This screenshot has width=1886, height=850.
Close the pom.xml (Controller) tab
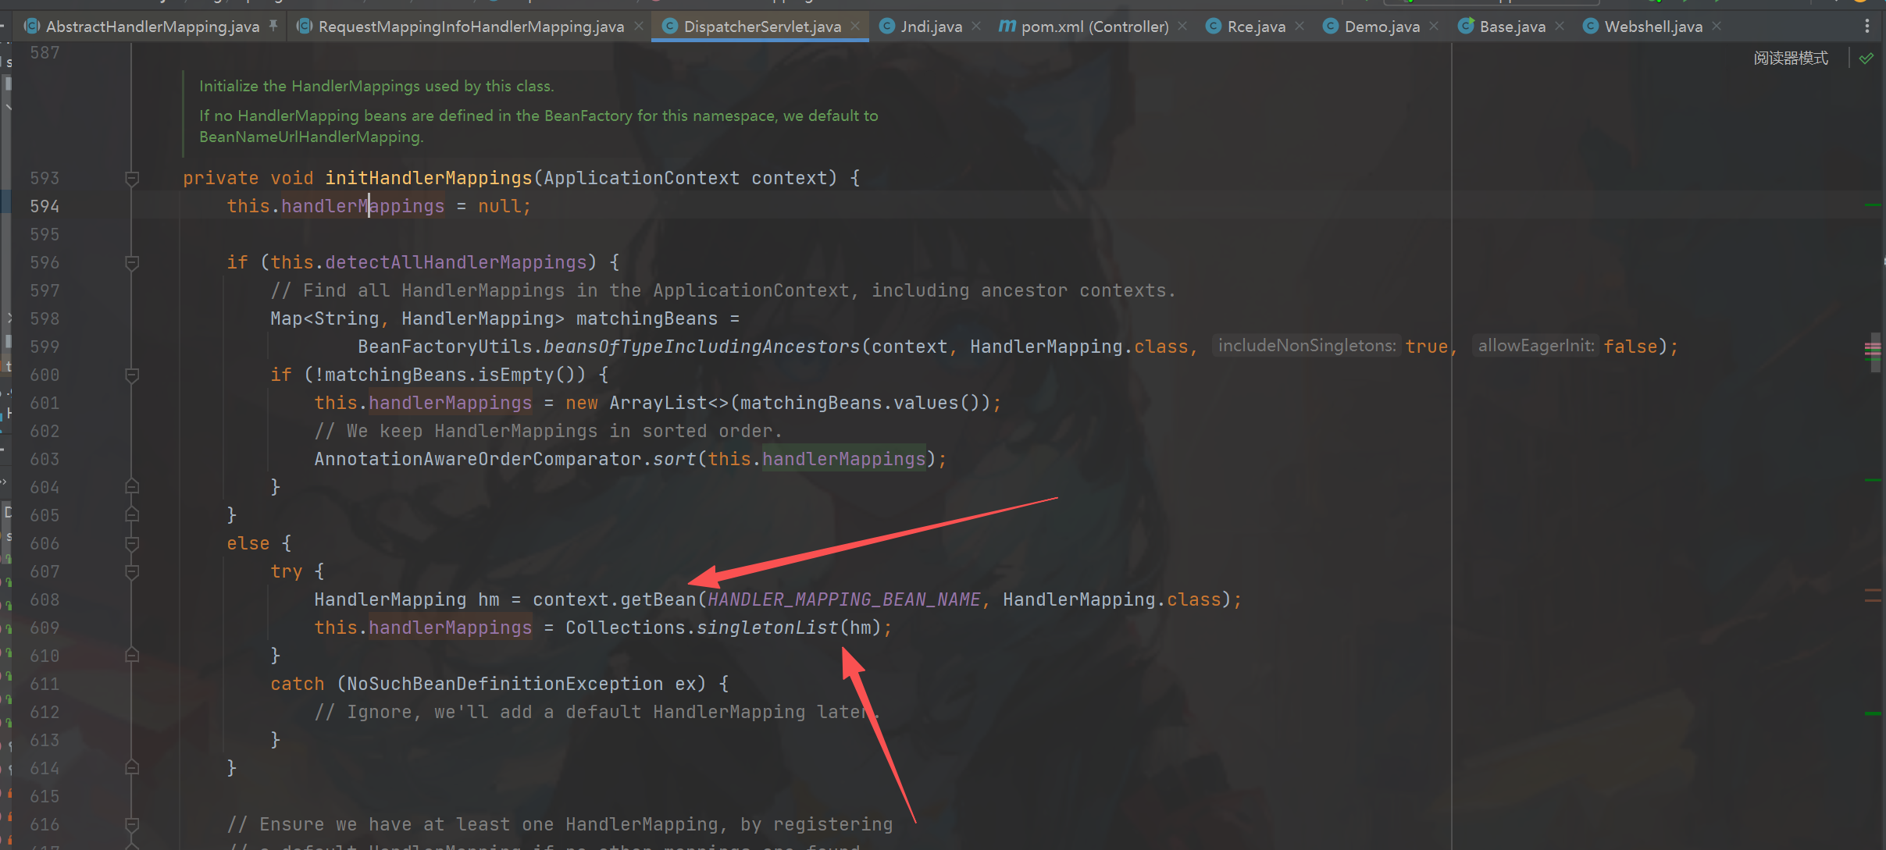(1182, 26)
